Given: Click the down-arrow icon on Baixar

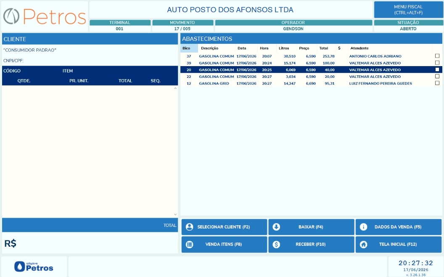Looking at the screenshot, I should coord(276,227).
